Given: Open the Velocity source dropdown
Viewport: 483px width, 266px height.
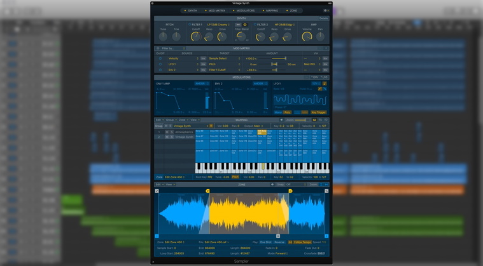Looking at the screenshot, I should pyautogui.click(x=183, y=58).
